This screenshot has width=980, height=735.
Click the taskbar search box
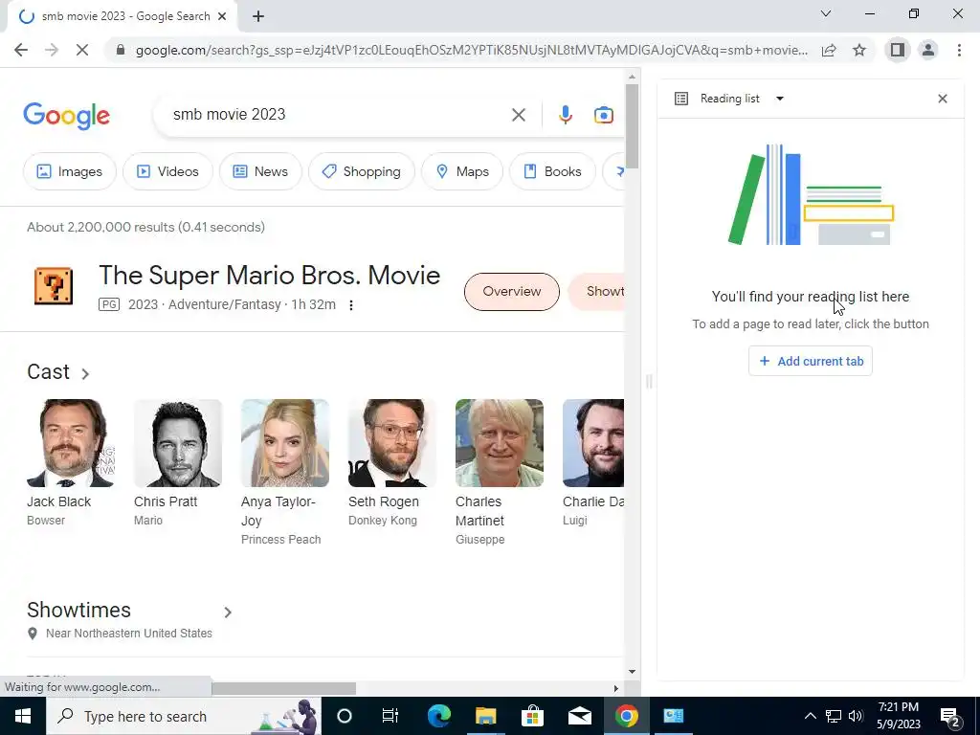click(x=183, y=716)
